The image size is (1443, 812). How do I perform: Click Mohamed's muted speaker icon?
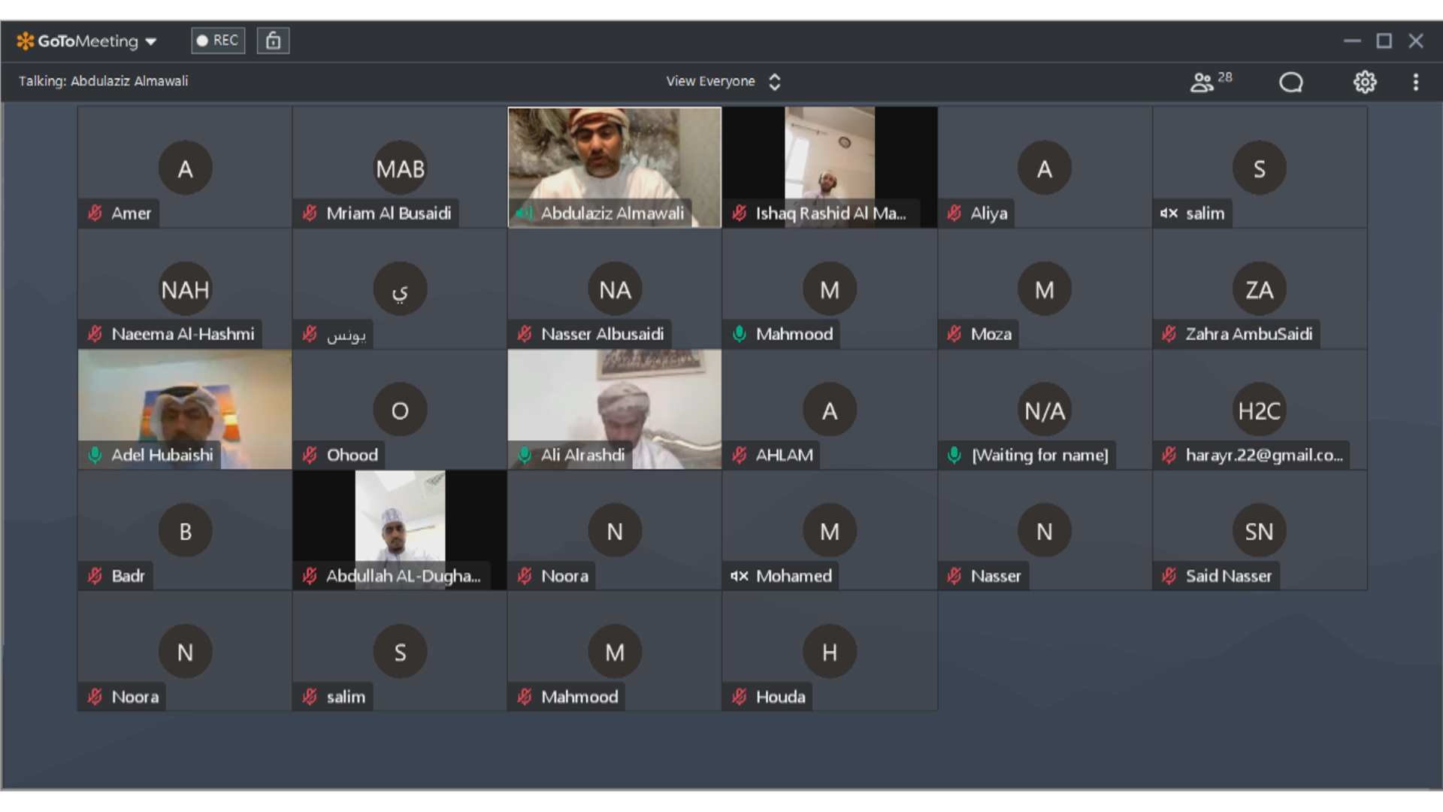pyautogui.click(x=739, y=576)
